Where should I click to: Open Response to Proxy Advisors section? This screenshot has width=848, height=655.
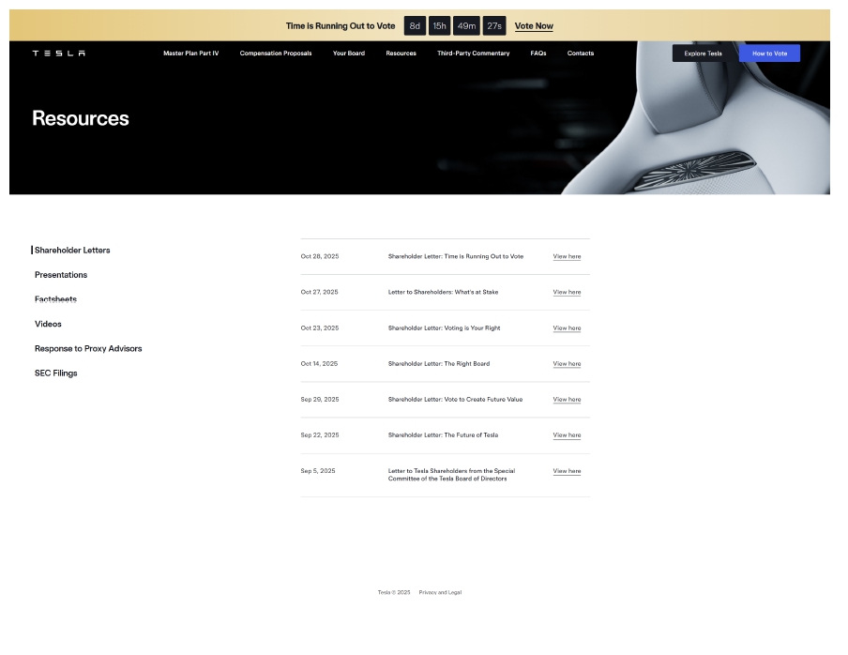coord(88,348)
